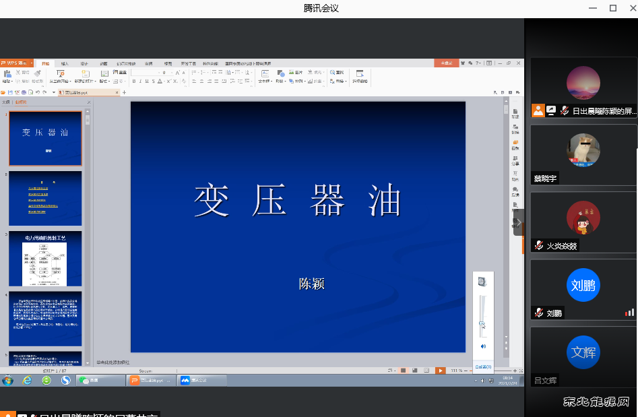Select the third slide thumbnail
638x417 pixels.
point(45,259)
